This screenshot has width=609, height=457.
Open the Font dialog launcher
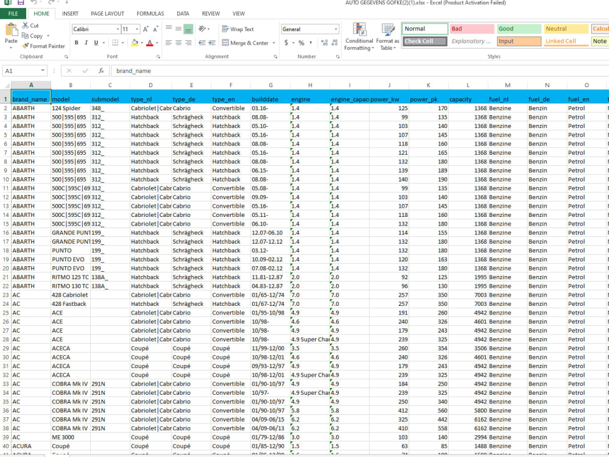[158, 57]
